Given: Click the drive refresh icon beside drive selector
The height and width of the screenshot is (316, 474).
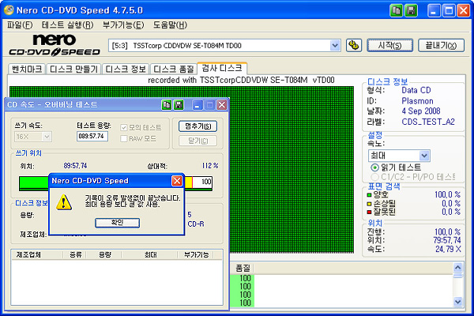Looking at the screenshot, I should tap(354, 46).
